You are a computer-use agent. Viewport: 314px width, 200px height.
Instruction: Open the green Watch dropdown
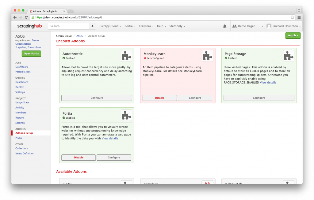click(x=293, y=35)
